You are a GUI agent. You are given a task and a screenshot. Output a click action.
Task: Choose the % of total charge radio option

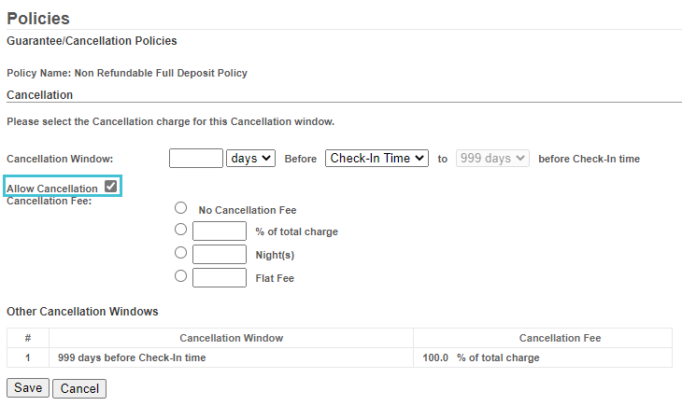pyautogui.click(x=180, y=229)
